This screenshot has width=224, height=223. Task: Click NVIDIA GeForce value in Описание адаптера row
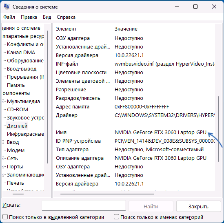click(x=161, y=158)
